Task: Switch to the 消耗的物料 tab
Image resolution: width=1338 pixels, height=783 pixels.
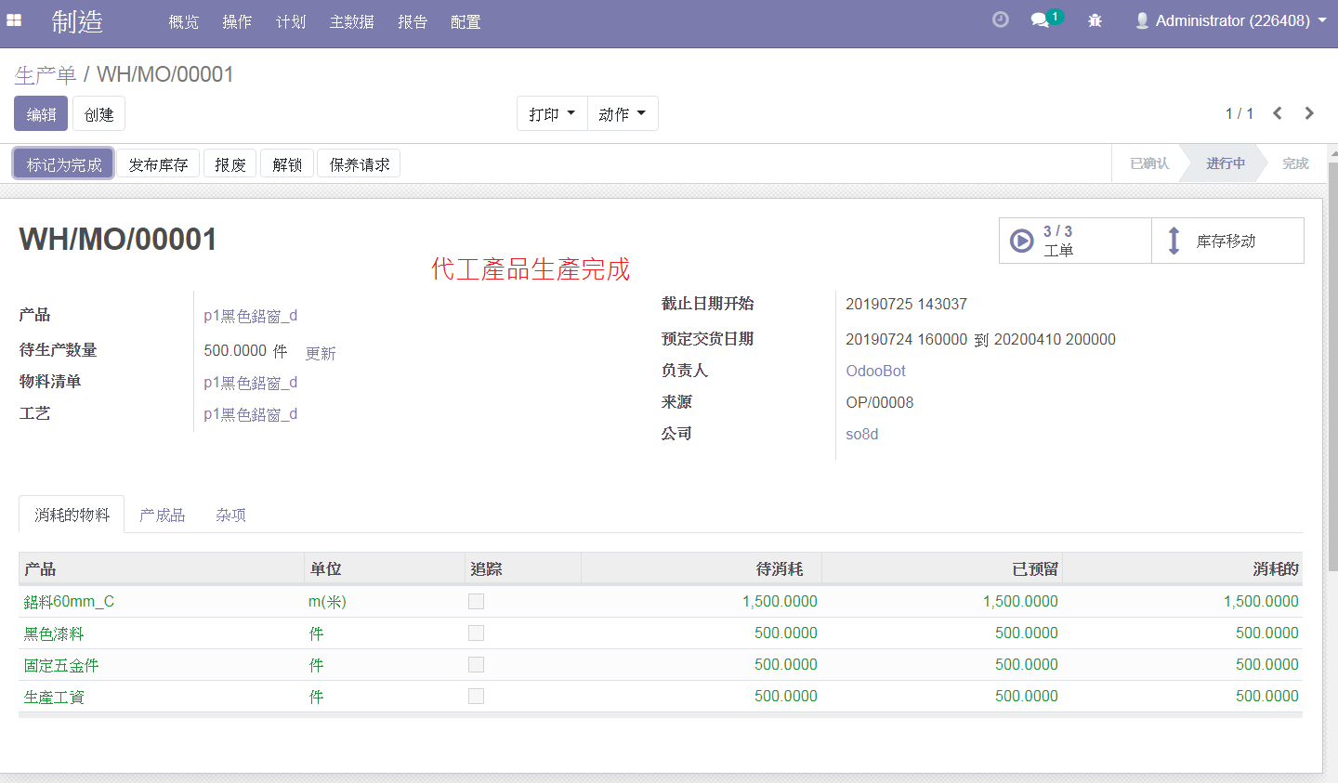Action: click(72, 515)
